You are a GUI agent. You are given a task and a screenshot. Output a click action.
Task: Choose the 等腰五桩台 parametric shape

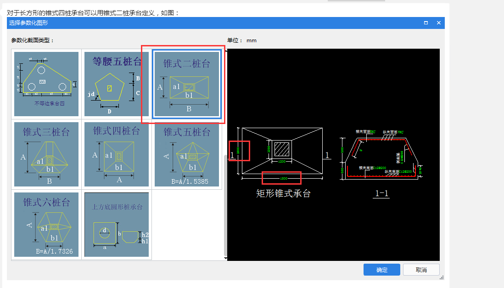click(x=116, y=84)
